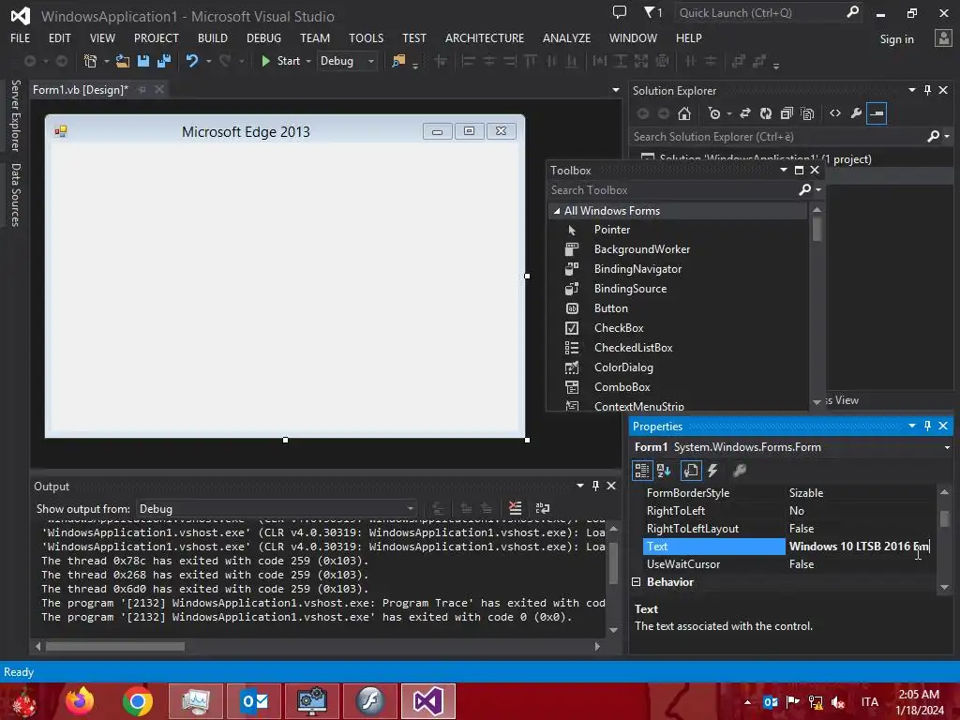Click the View Code icon in Solution Explorer
The width and height of the screenshot is (960, 720).
(835, 113)
